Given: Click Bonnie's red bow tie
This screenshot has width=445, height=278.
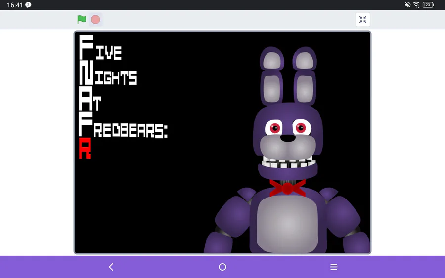Looking at the screenshot, I should (287, 188).
